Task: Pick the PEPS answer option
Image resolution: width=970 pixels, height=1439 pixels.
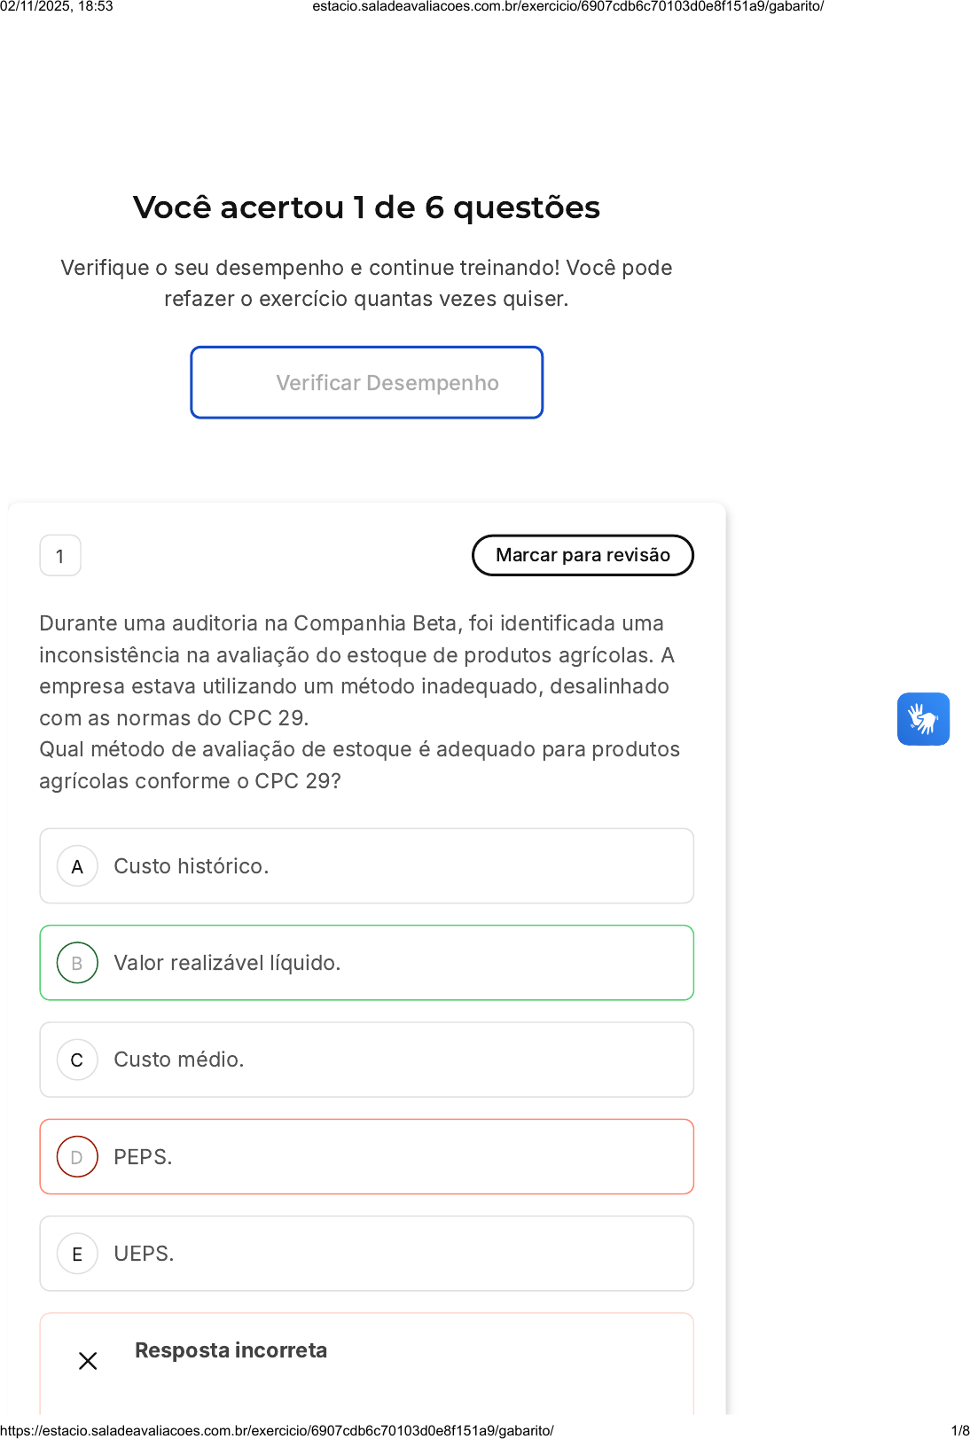Action: pyautogui.click(x=144, y=1157)
